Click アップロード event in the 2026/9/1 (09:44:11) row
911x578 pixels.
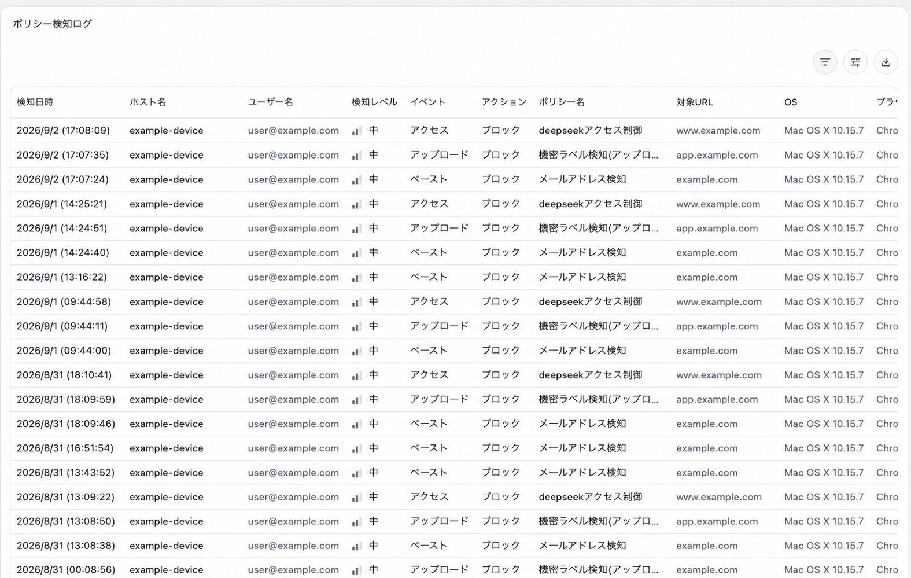(439, 326)
